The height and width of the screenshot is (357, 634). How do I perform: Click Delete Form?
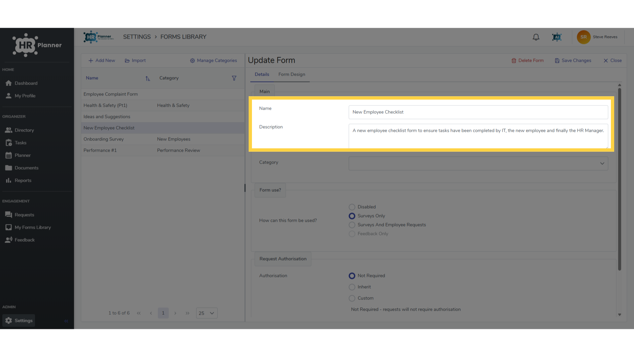click(x=527, y=60)
